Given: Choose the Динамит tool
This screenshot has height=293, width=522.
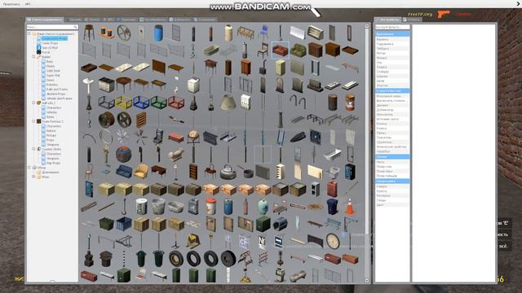Looking at the screenshot, I should click(x=392, y=105).
